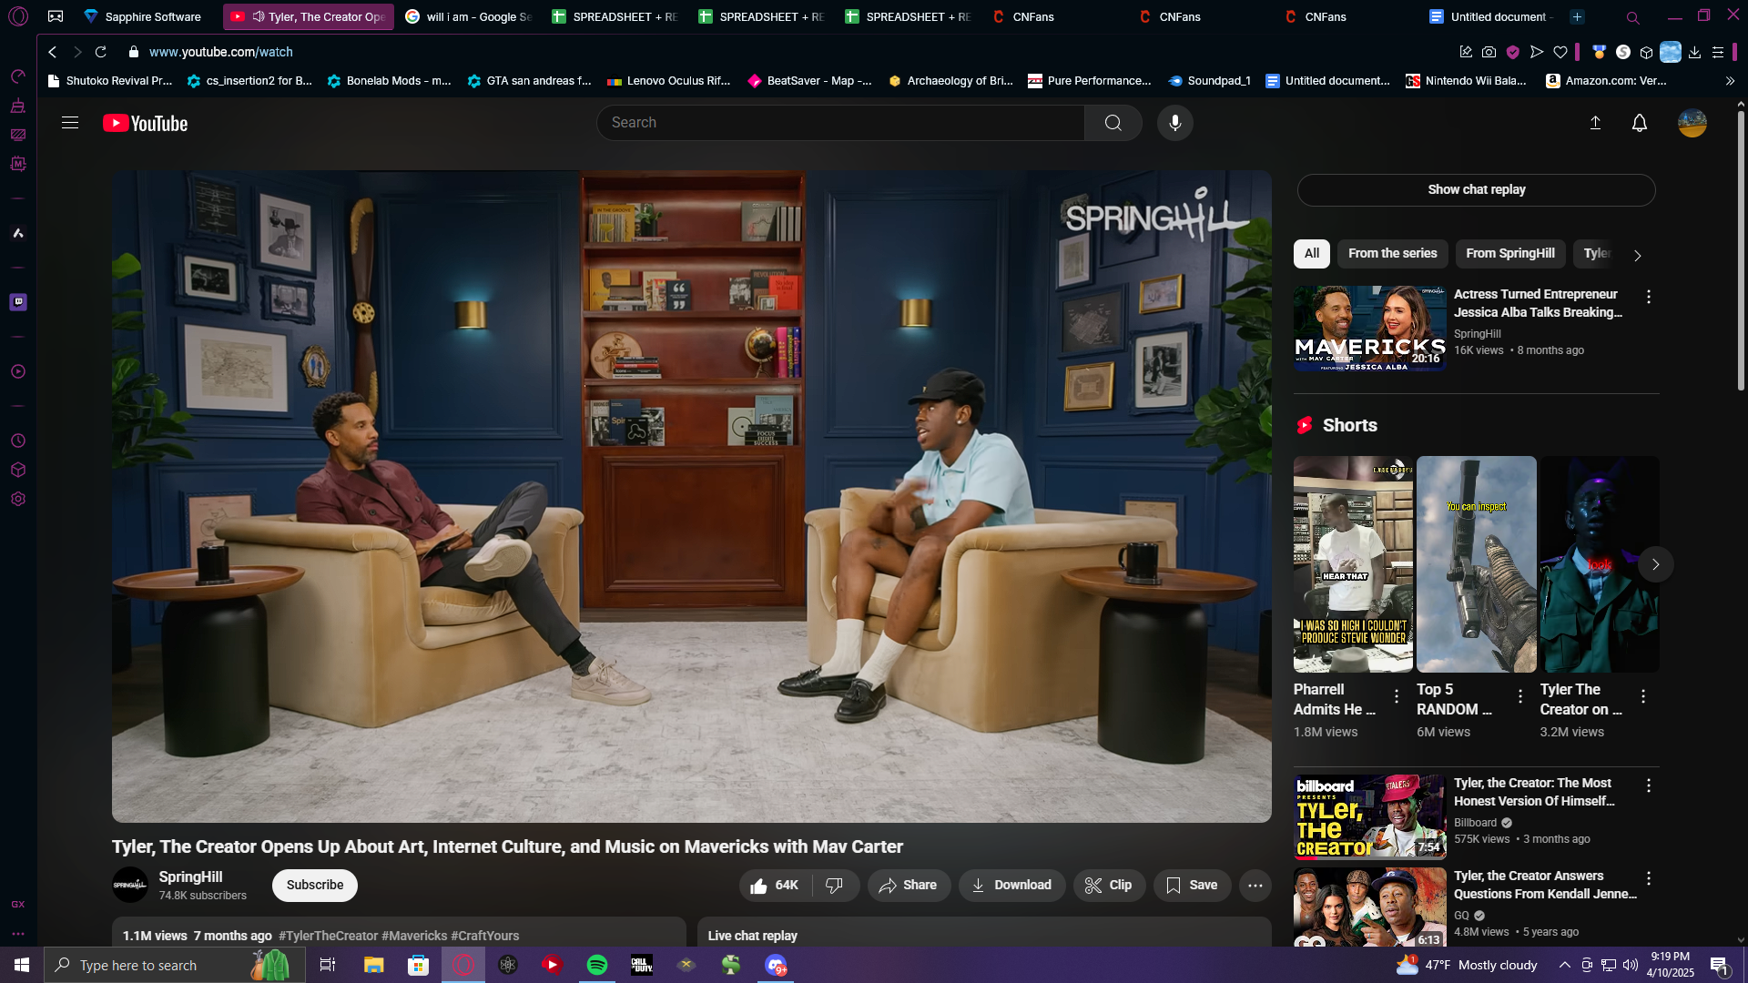Viewport: 1748px width, 983px height.
Task: Like the video with 64K likes
Action: pyautogui.click(x=775, y=885)
